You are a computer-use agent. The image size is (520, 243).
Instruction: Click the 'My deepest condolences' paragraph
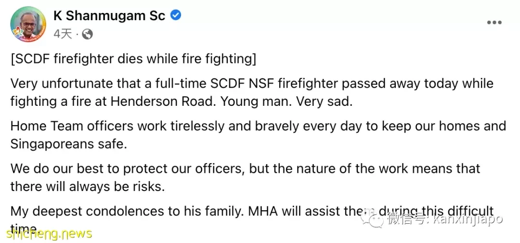pos(252,219)
